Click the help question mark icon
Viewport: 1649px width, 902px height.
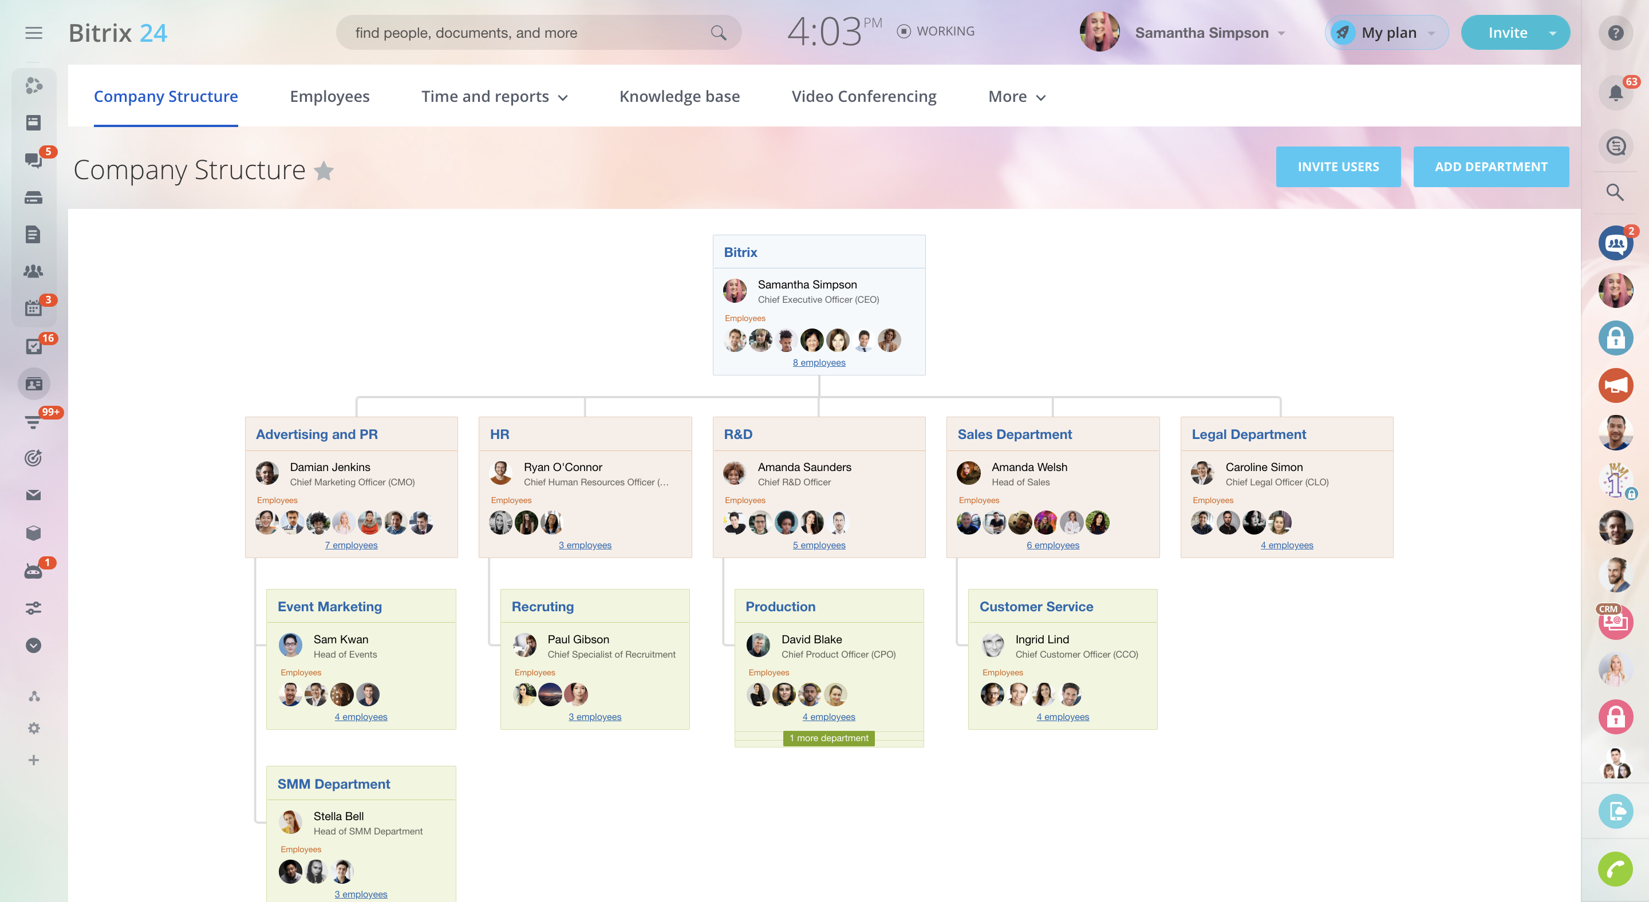(1615, 33)
